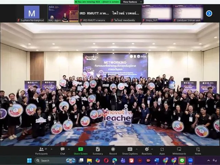Expand the Reactions options arrow
The height and width of the screenshot is (165, 220).
(152, 149)
